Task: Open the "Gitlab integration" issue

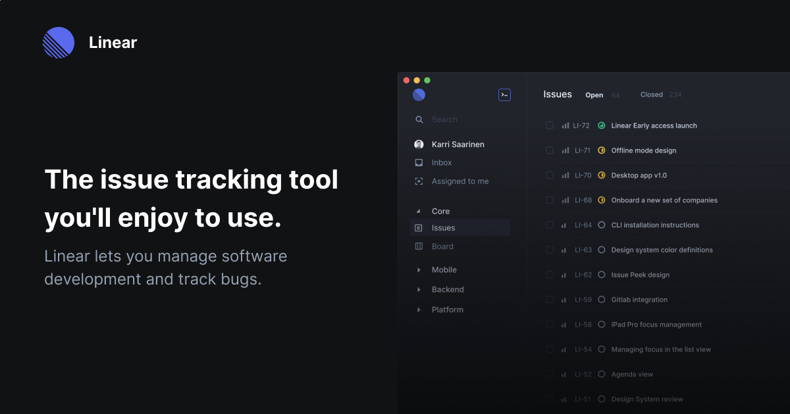Action: pyautogui.click(x=639, y=300)
